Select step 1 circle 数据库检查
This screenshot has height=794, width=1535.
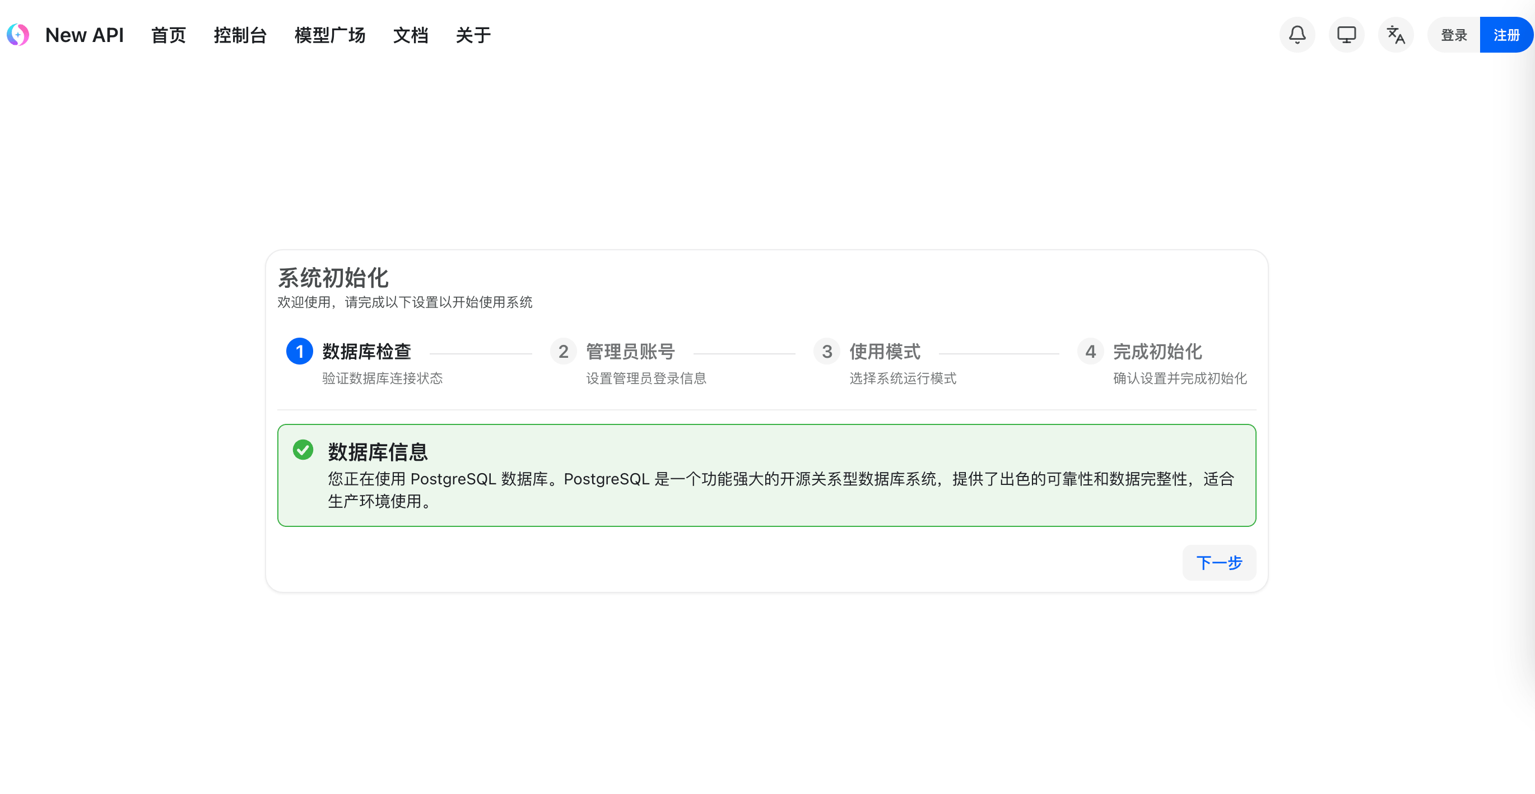[x=300, y=352]
